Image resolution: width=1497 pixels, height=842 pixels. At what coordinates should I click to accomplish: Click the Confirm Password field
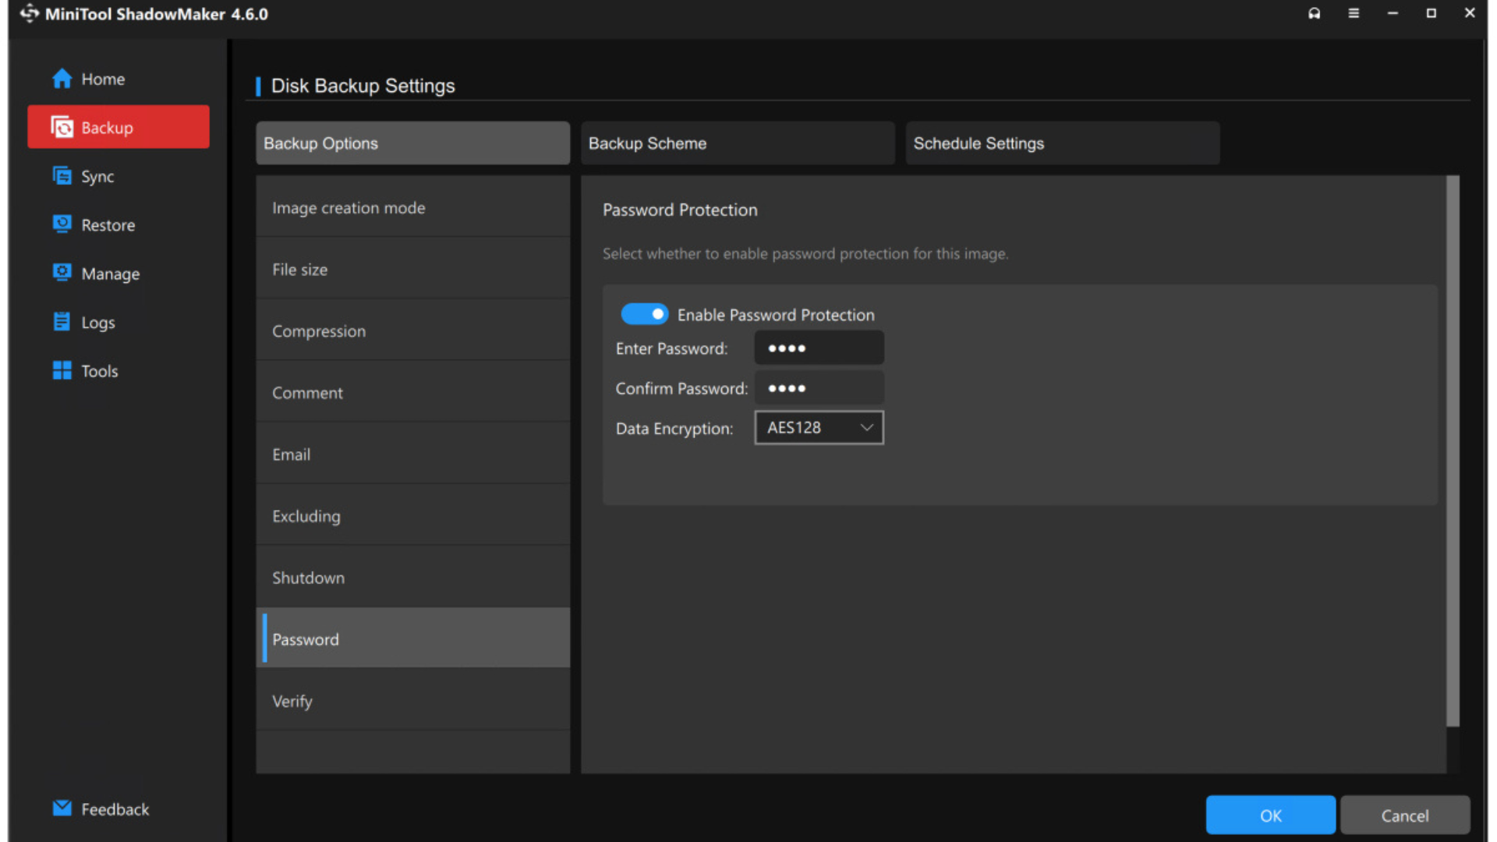pos(819,388)
